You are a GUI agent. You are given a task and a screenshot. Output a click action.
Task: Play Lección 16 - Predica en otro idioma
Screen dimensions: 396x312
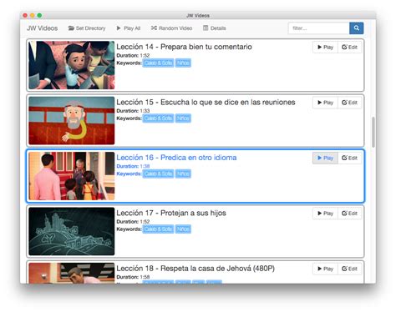(325, 158)
